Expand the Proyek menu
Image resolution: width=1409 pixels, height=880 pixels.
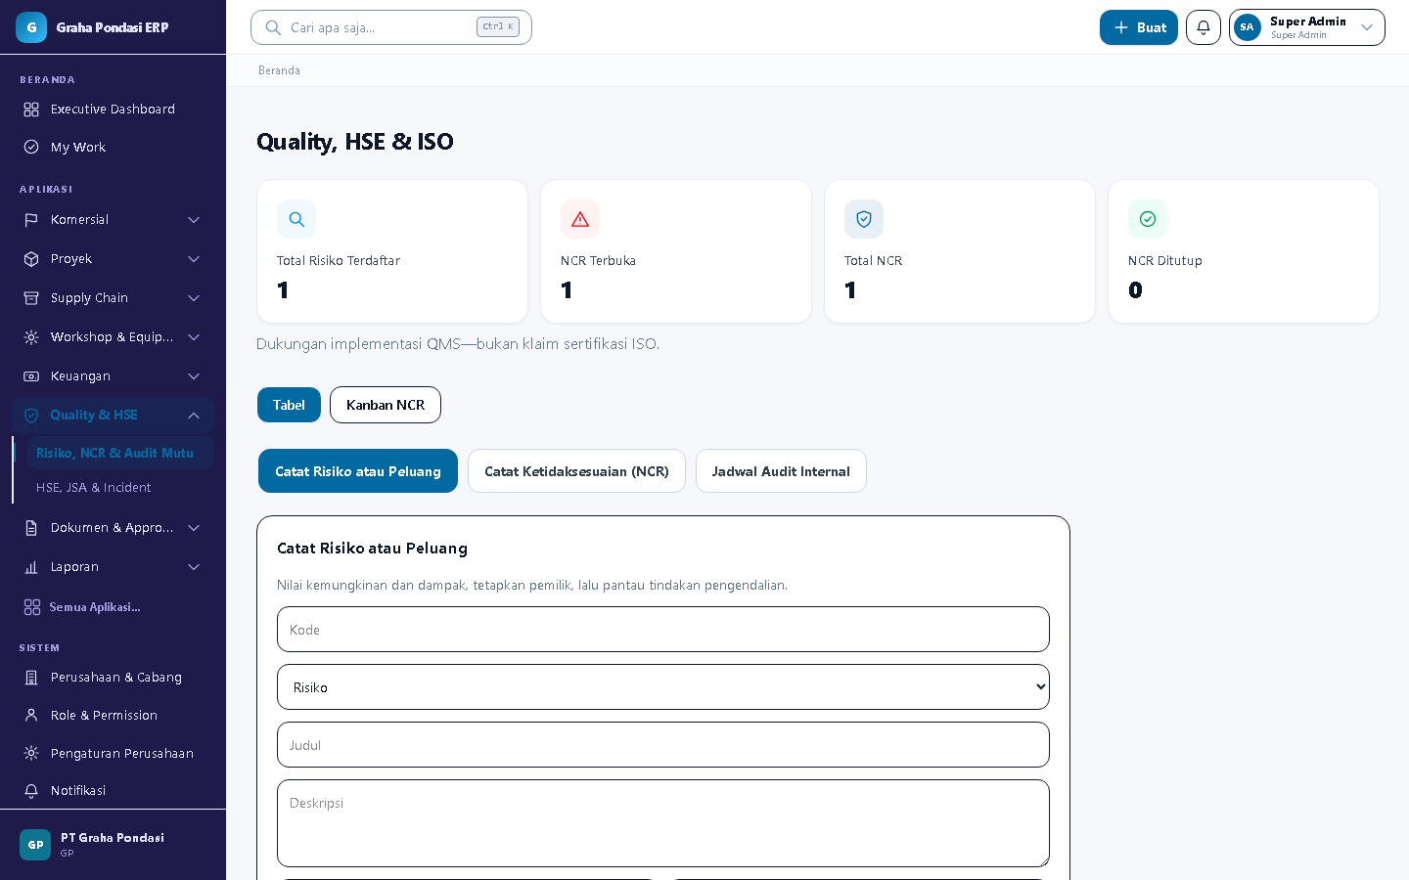click(x=114, y=259)
